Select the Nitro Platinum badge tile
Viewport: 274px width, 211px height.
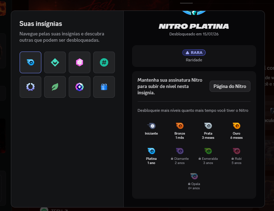(30, 62)
